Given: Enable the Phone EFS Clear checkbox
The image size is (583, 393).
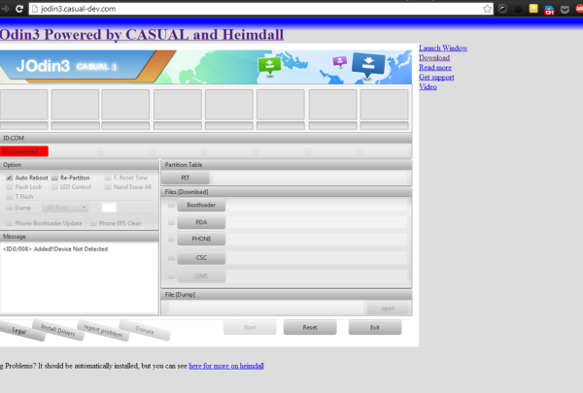Looking at the screenshot, I should pos(93,223).
